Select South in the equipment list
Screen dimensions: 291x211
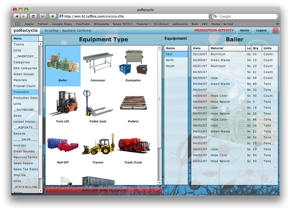[176, 66]
